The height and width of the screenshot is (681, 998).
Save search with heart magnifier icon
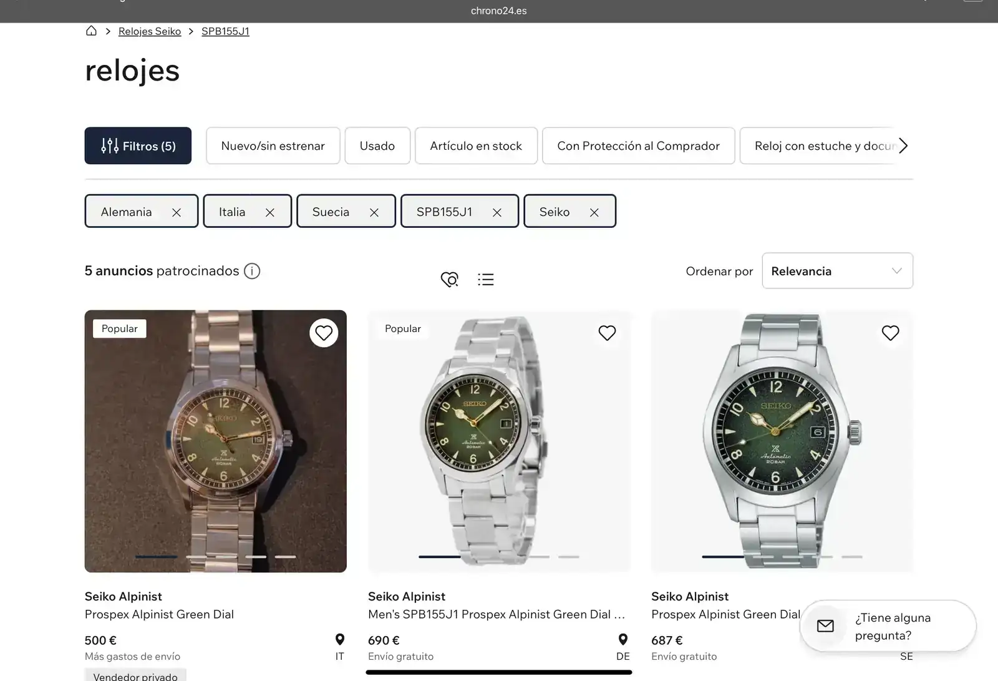click(449, 279)
